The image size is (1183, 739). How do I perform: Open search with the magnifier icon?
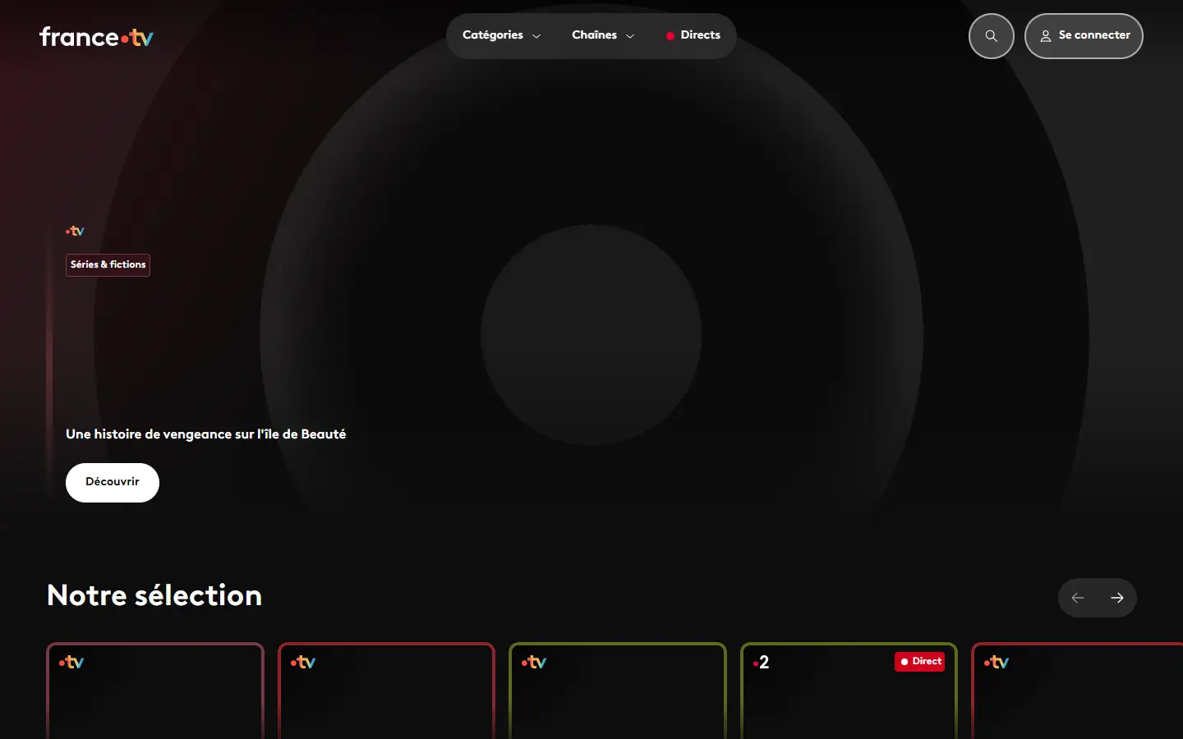pos(992,36)
